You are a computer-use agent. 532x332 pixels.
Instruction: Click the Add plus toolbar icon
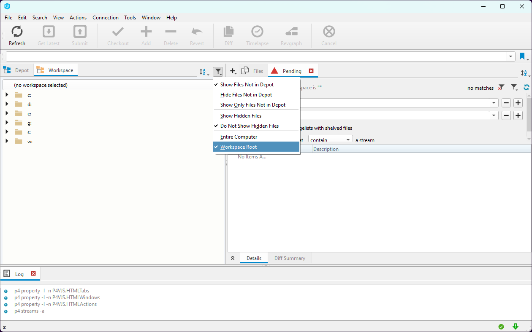(146, 32)
